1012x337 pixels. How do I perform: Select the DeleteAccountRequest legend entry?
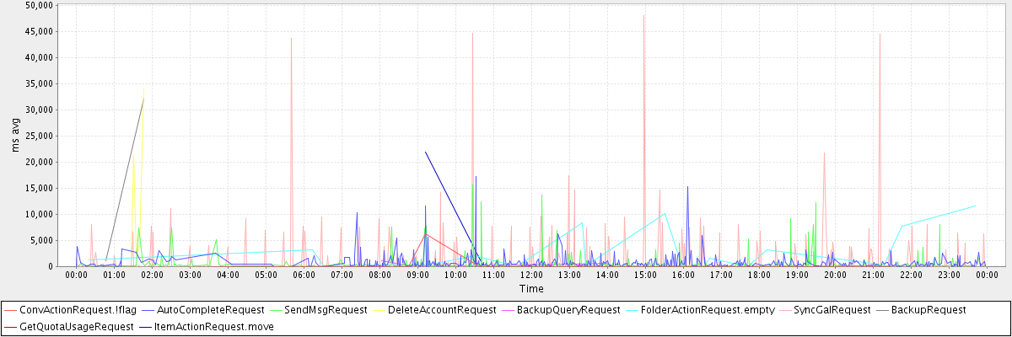[x=442, y=310]
